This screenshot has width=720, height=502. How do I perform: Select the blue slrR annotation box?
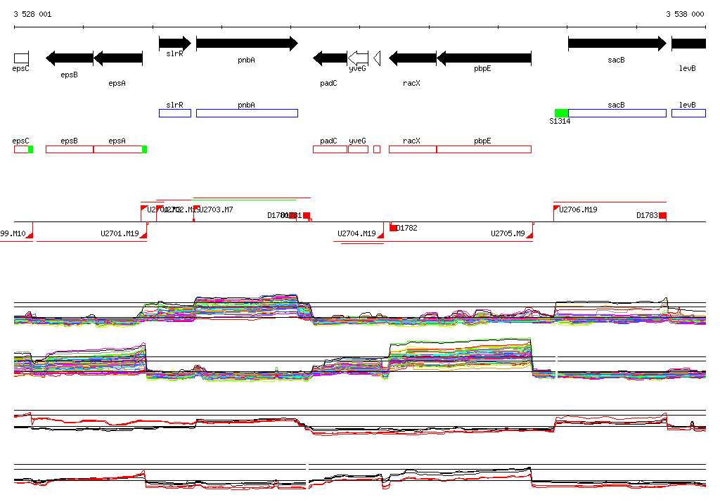pyautogui.click(x=175, y=113)
